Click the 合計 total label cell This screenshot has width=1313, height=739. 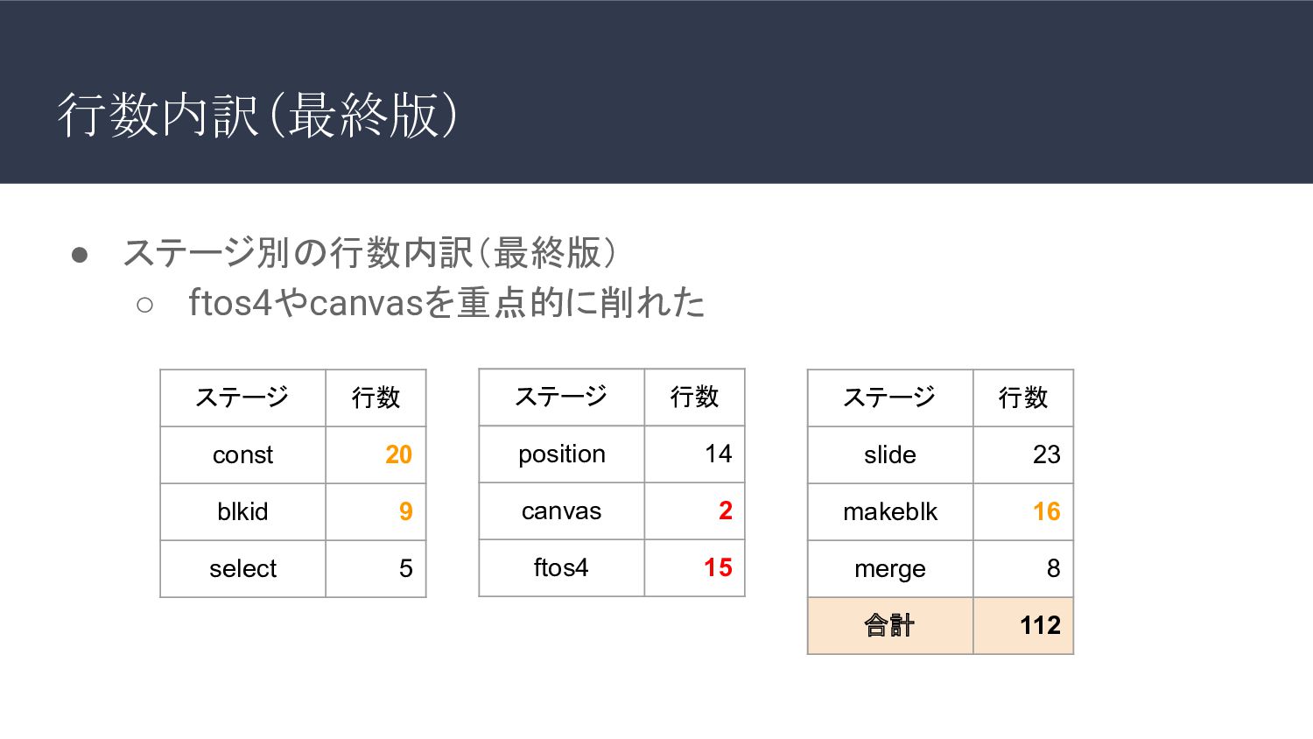[x=890, y=626]
